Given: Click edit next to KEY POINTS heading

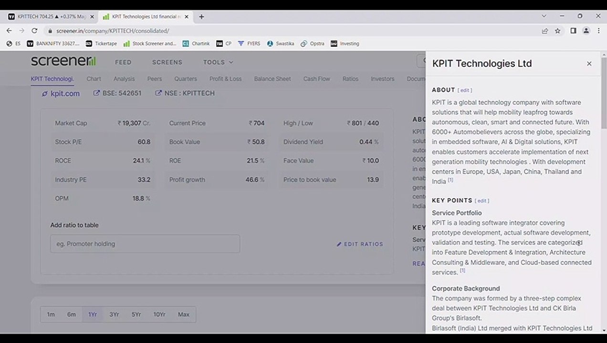Looking at the screenshot, I should (482, 201).
